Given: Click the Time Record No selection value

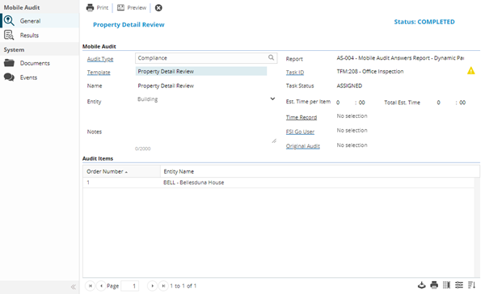Looking at the screenshot, I should point(352,116).
